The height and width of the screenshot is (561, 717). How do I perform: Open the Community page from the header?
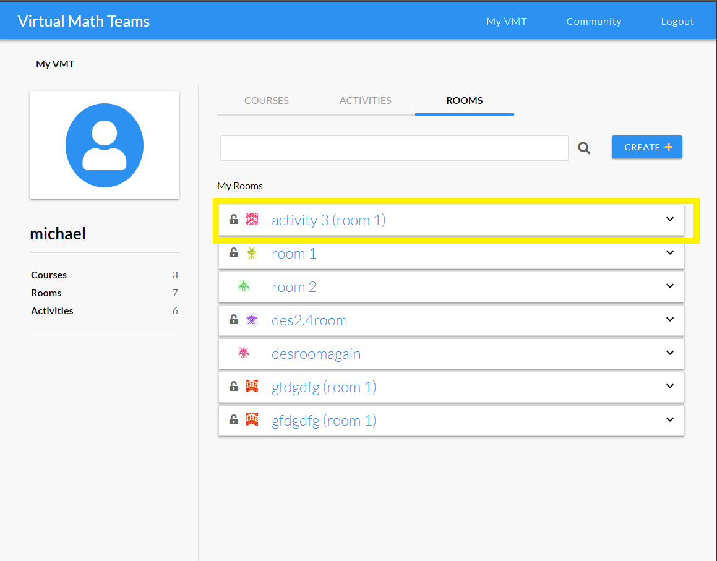tap(594, 22)
